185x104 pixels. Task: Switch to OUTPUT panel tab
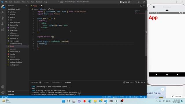pos(47,82)
